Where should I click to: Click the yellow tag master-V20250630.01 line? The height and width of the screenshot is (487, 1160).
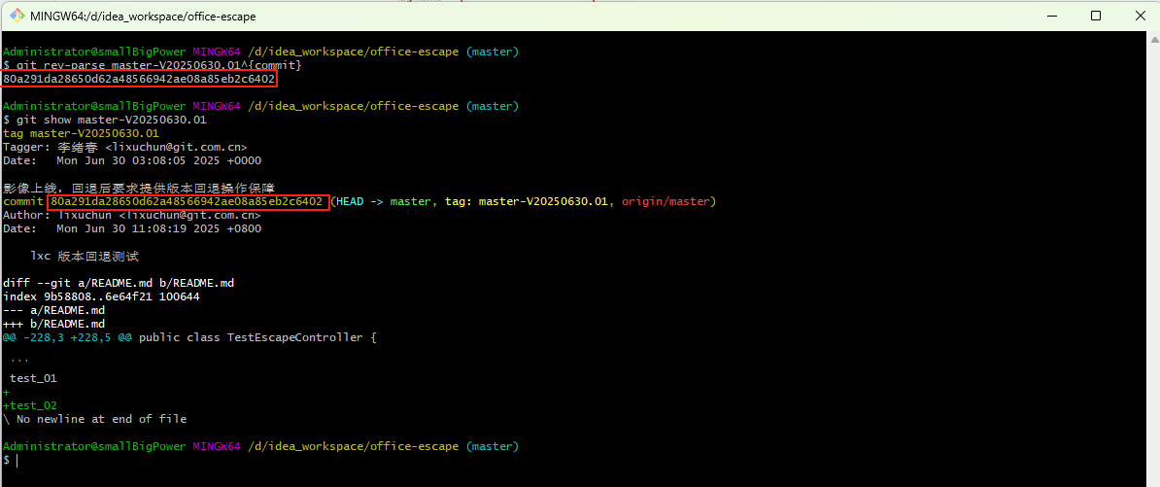pyautogui.click(x=81, y=133)
